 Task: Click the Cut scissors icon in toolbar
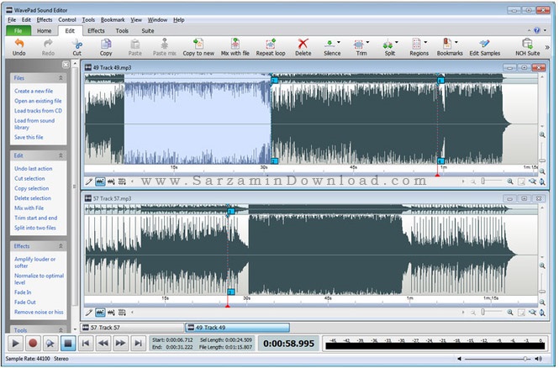(x=76, y=43)
